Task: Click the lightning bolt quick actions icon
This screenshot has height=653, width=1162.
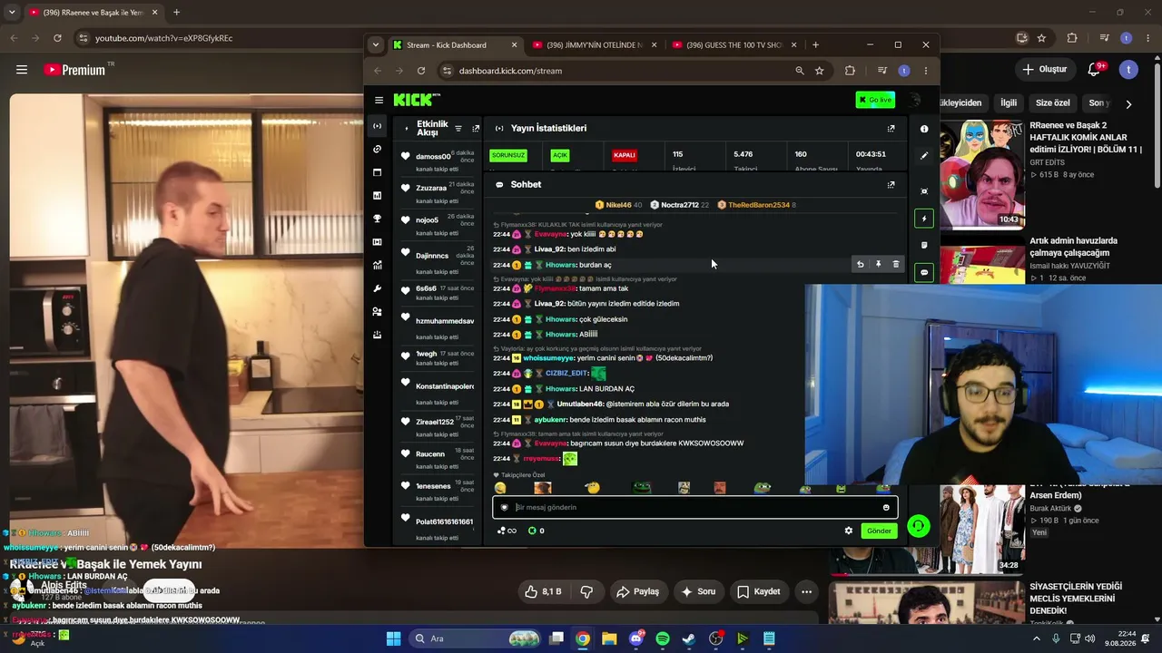Action: [x=924, y=219]
